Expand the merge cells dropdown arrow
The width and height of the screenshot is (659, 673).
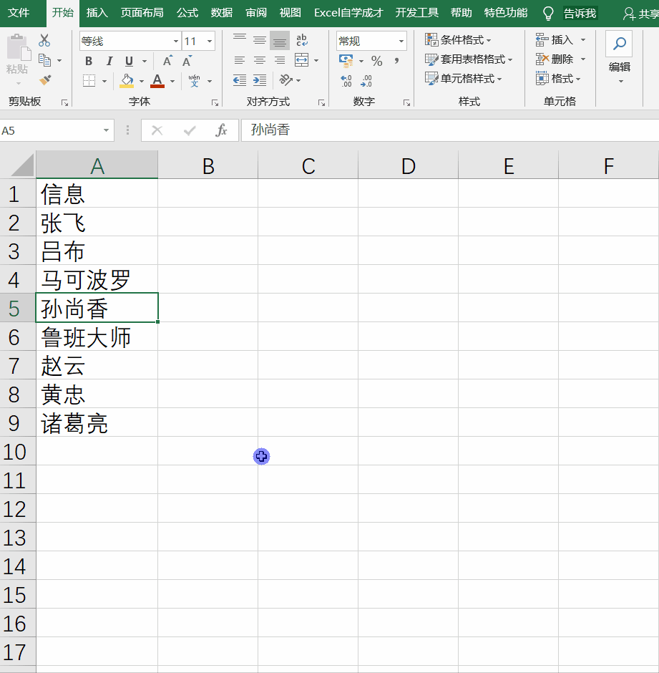316,61
